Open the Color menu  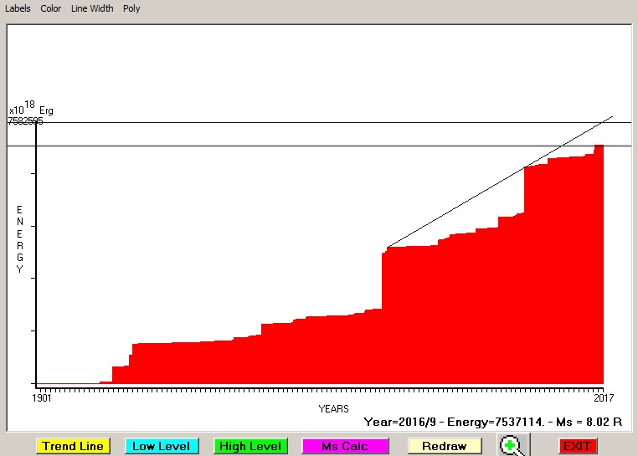tap(51, 8)
